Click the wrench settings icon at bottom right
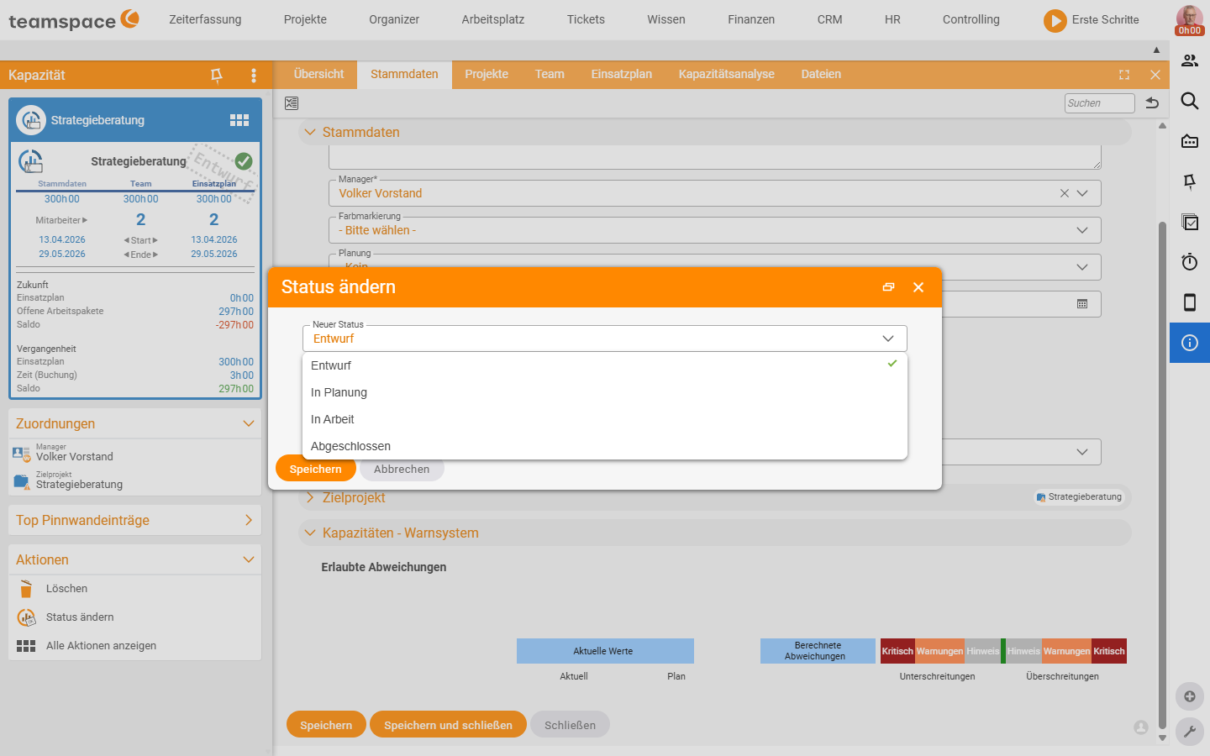This screenshot has width=1210, height=756. 1190,732
